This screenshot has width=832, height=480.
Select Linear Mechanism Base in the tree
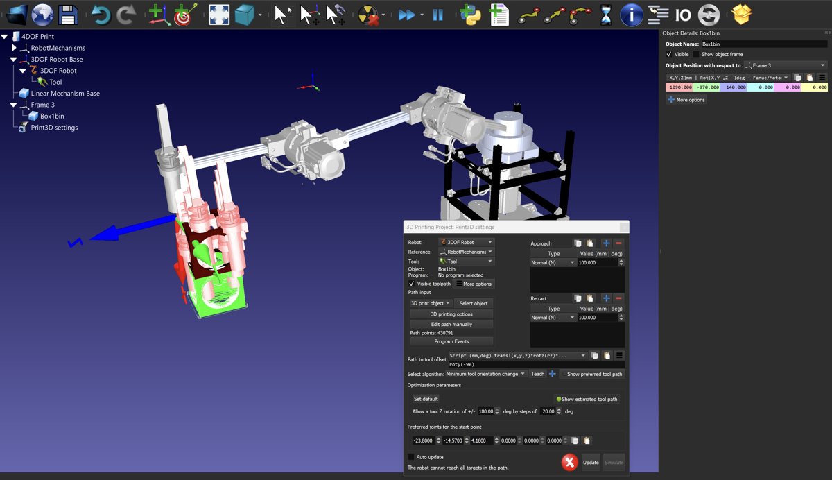pyautogui.click(x=65, y=94)
